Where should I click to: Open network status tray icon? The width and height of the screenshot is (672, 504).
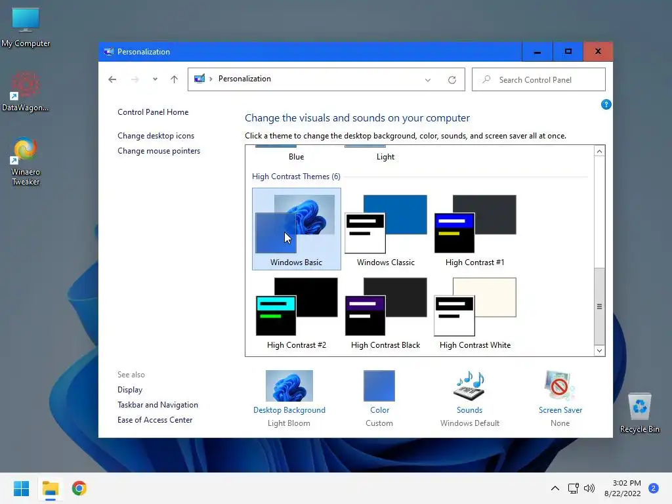tap(573, 488)
